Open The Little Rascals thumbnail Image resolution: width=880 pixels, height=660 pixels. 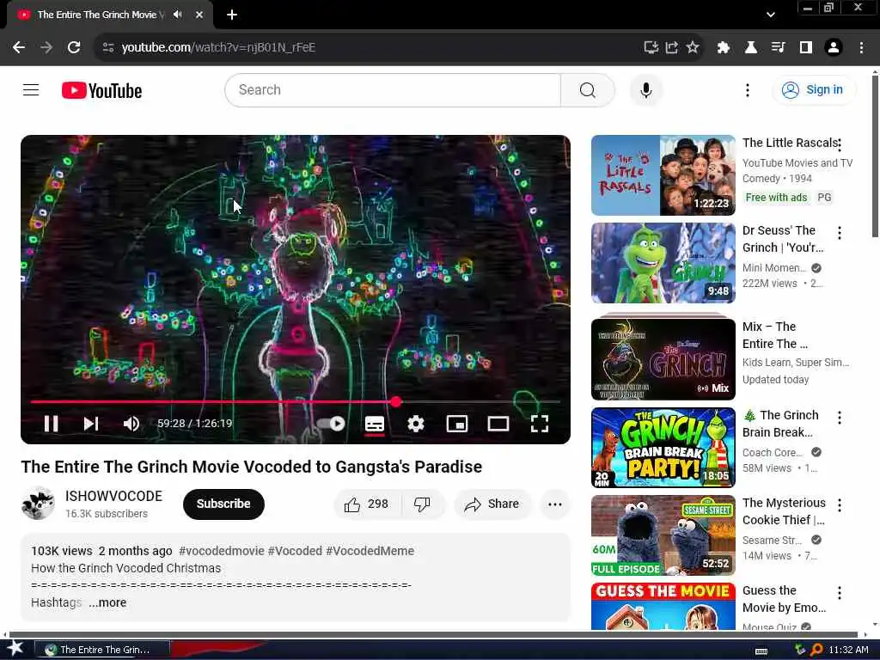663,175
